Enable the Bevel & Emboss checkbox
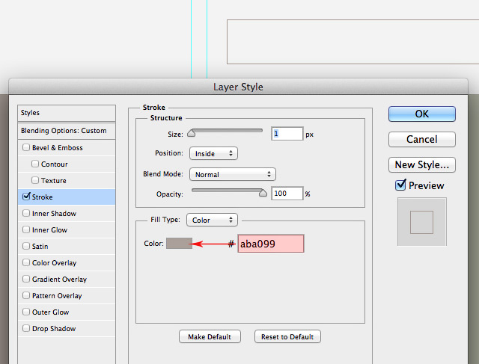This screenshot has width=479, height=364. point(26,148)
